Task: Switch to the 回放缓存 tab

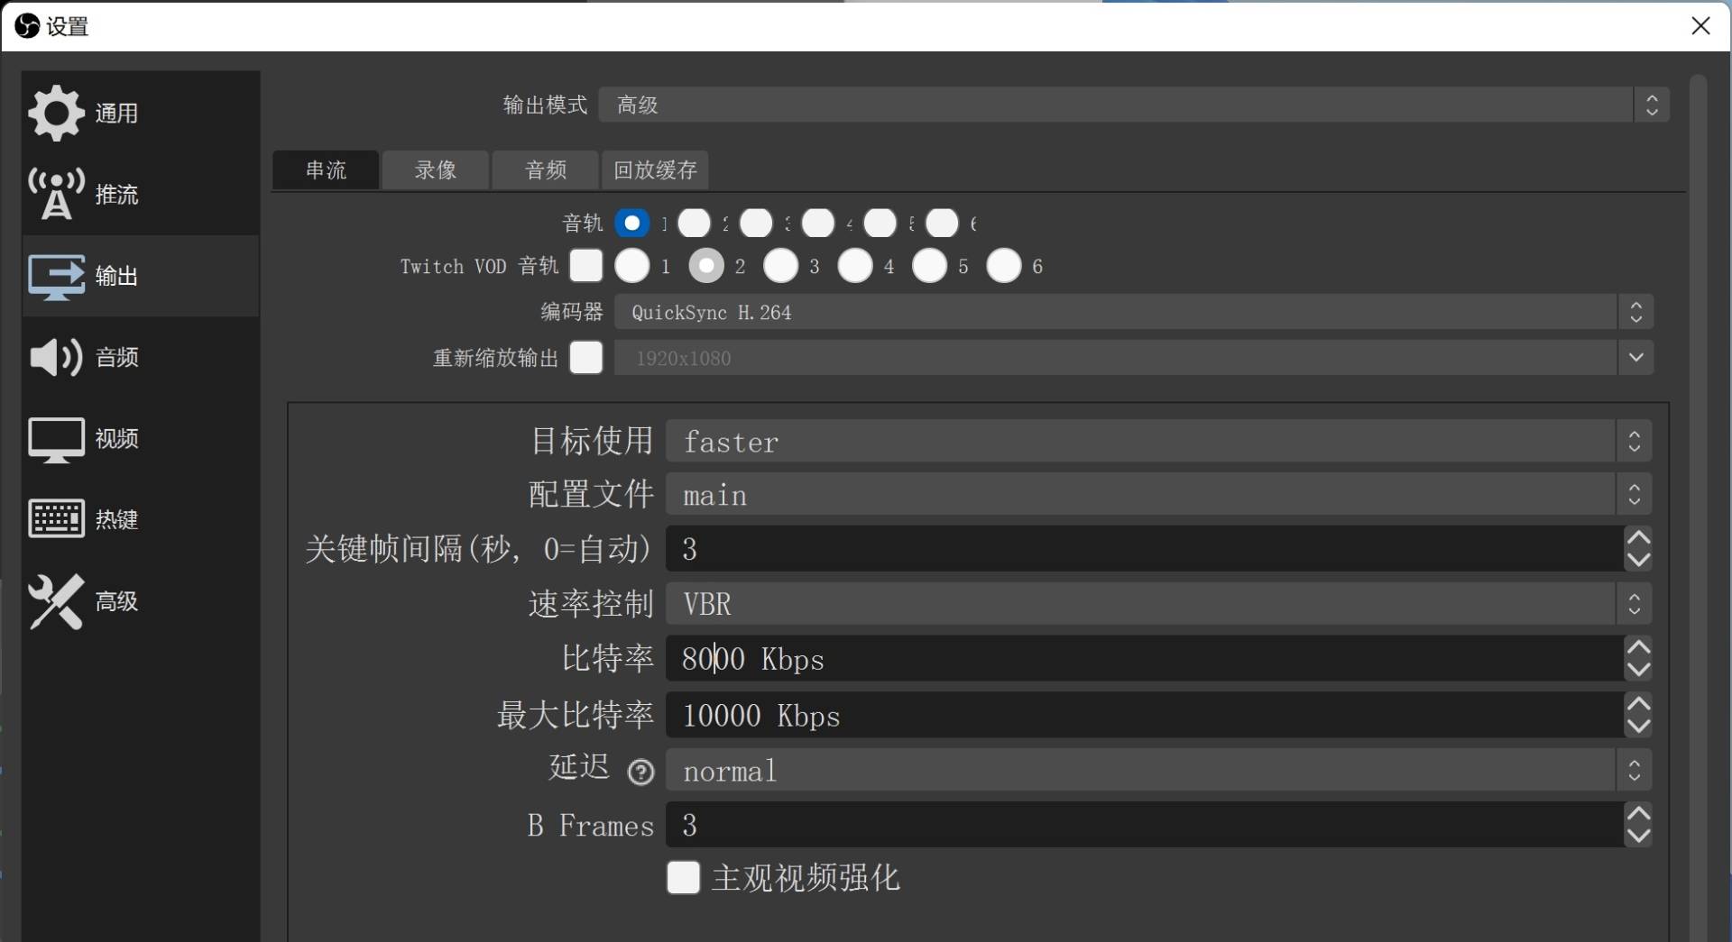Action: 654,169
